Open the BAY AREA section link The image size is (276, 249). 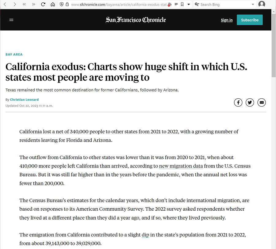[14, 55]
